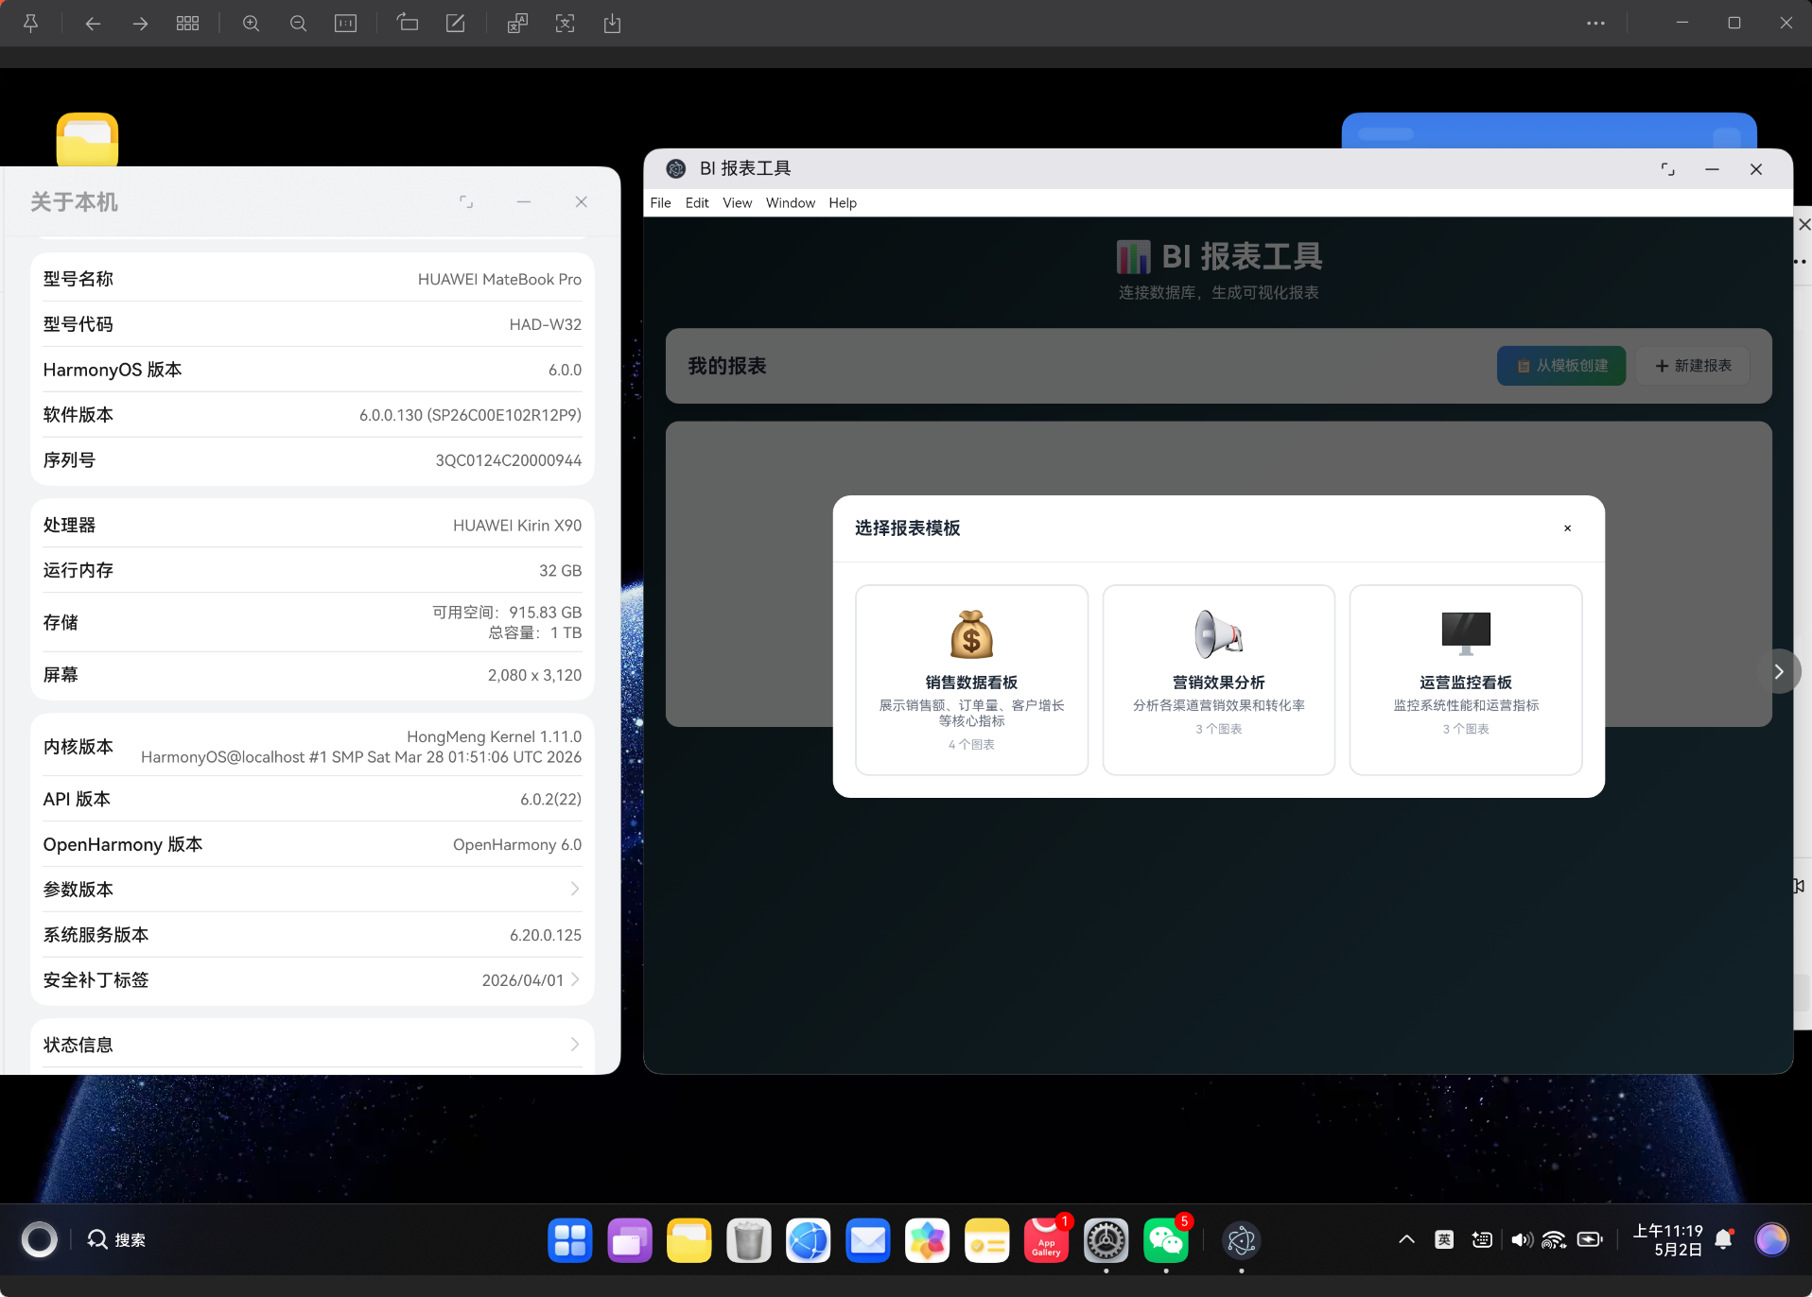Launch the browser globe icon in dock
1812x1297 pixels.
coord(809,1240)
